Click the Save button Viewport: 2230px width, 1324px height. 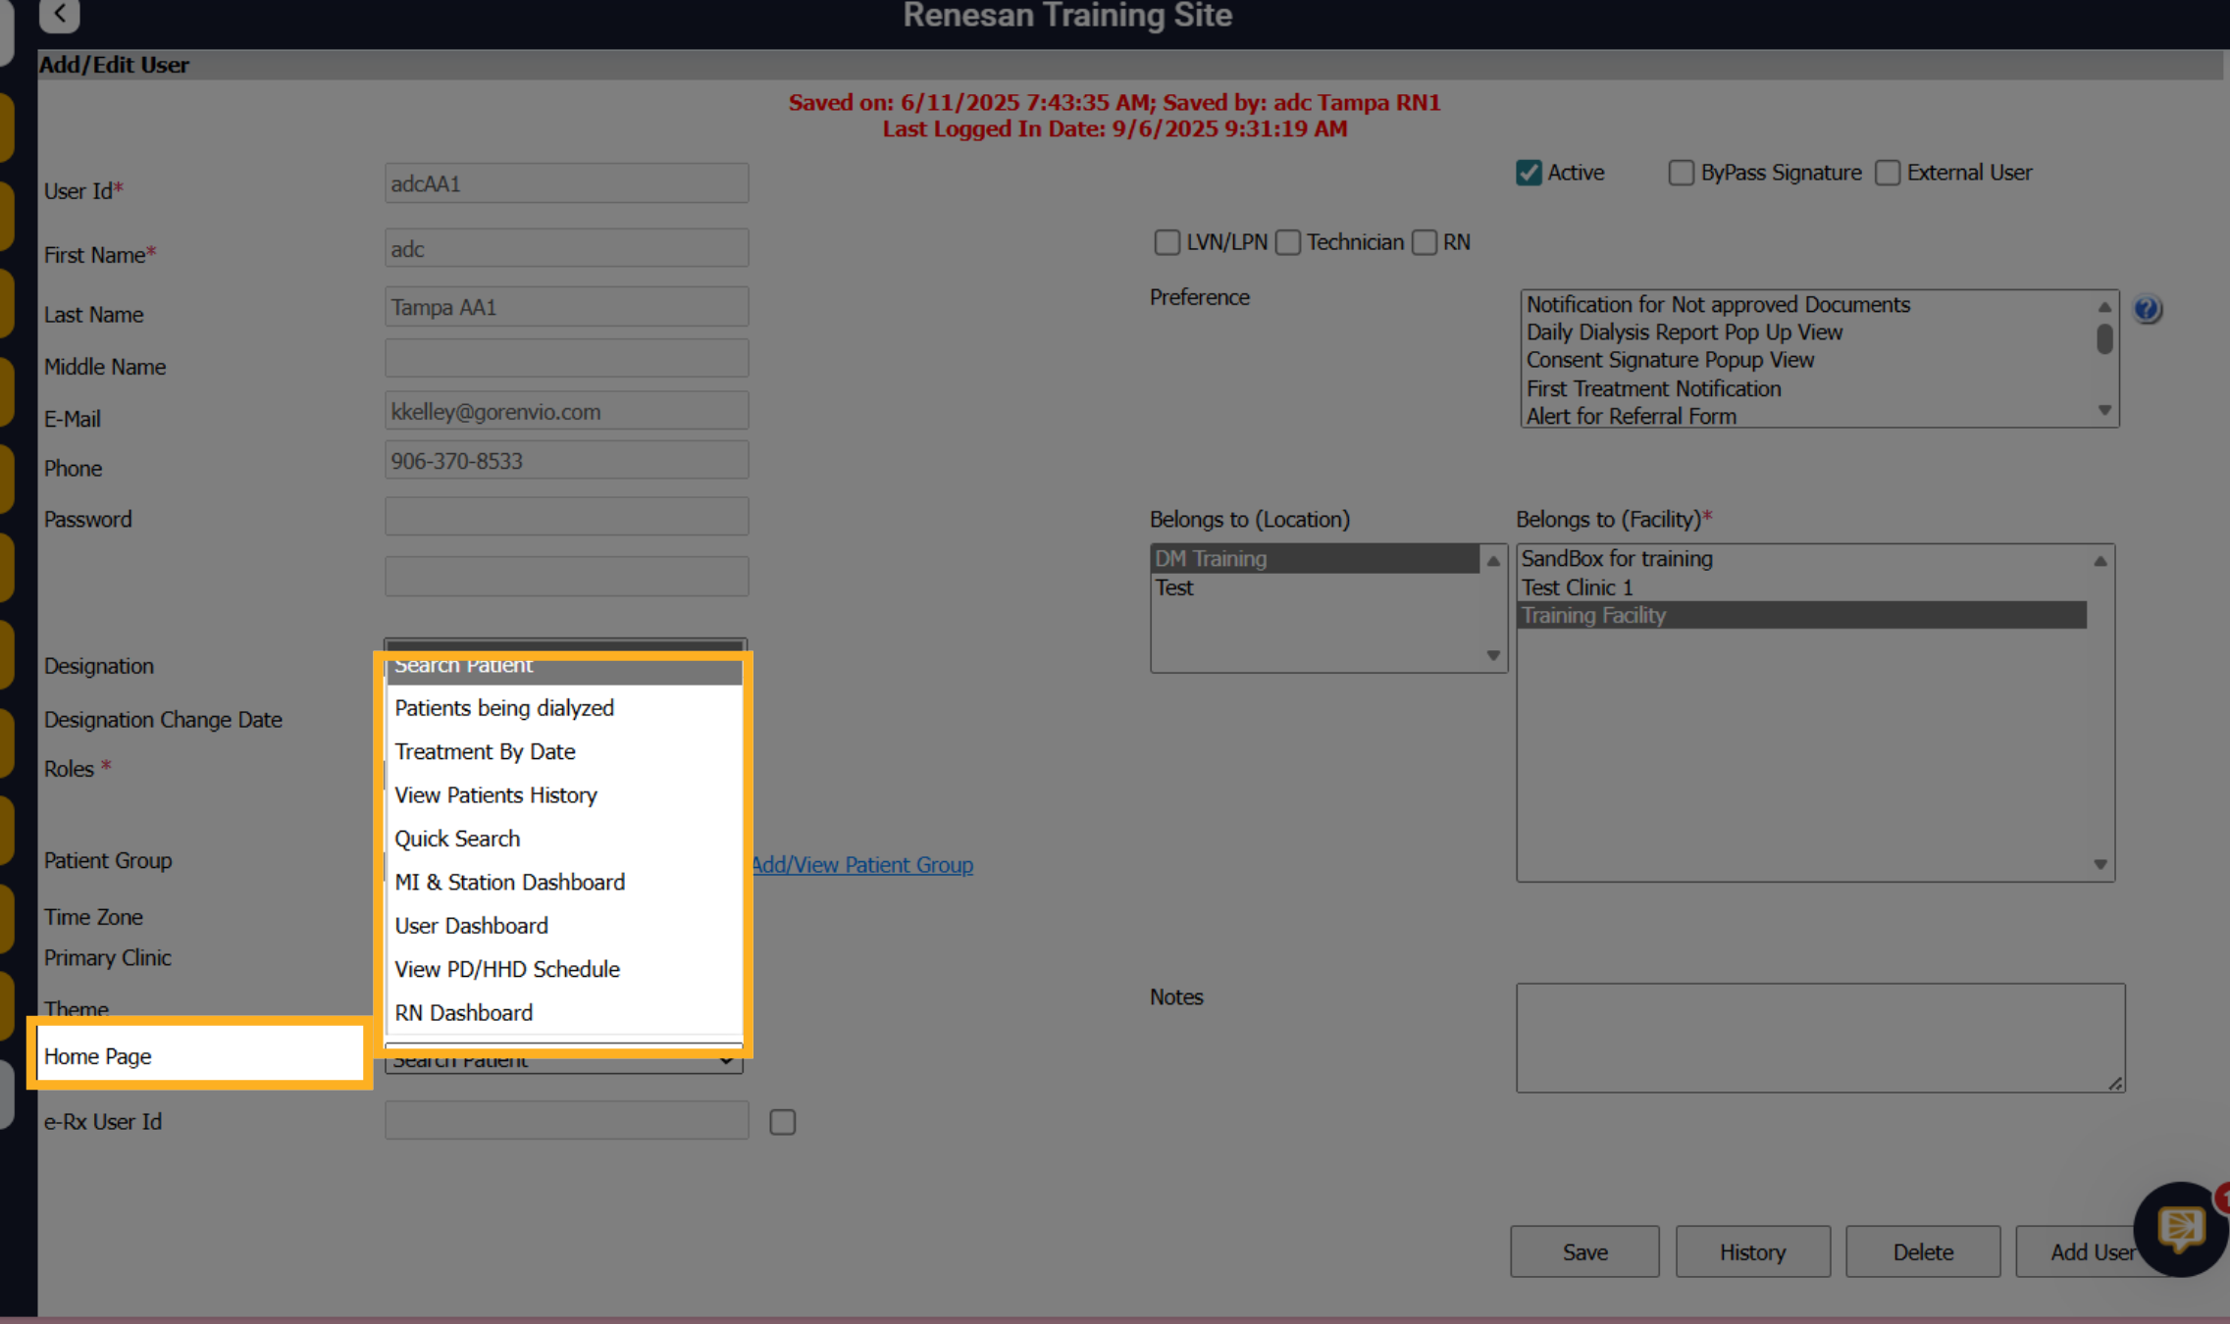point(1584,1251)
